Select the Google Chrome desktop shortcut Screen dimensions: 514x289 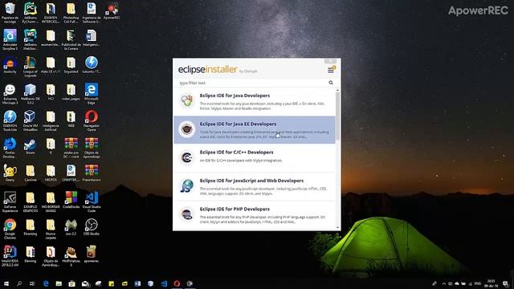point(10,229)
